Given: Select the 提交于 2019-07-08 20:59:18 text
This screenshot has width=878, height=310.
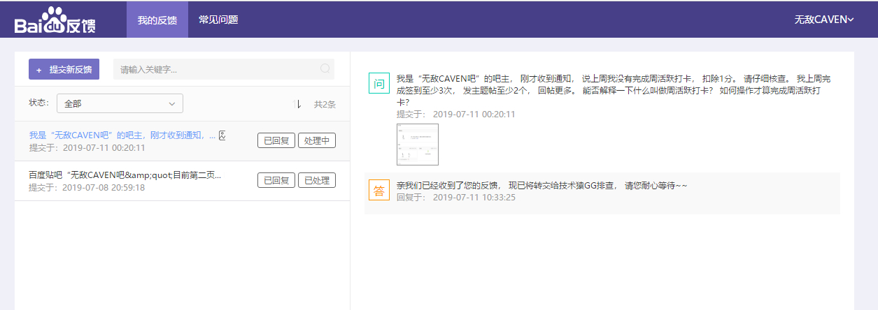Looking at the screenshot, I should pyautogui.click(x=87, y=187).
